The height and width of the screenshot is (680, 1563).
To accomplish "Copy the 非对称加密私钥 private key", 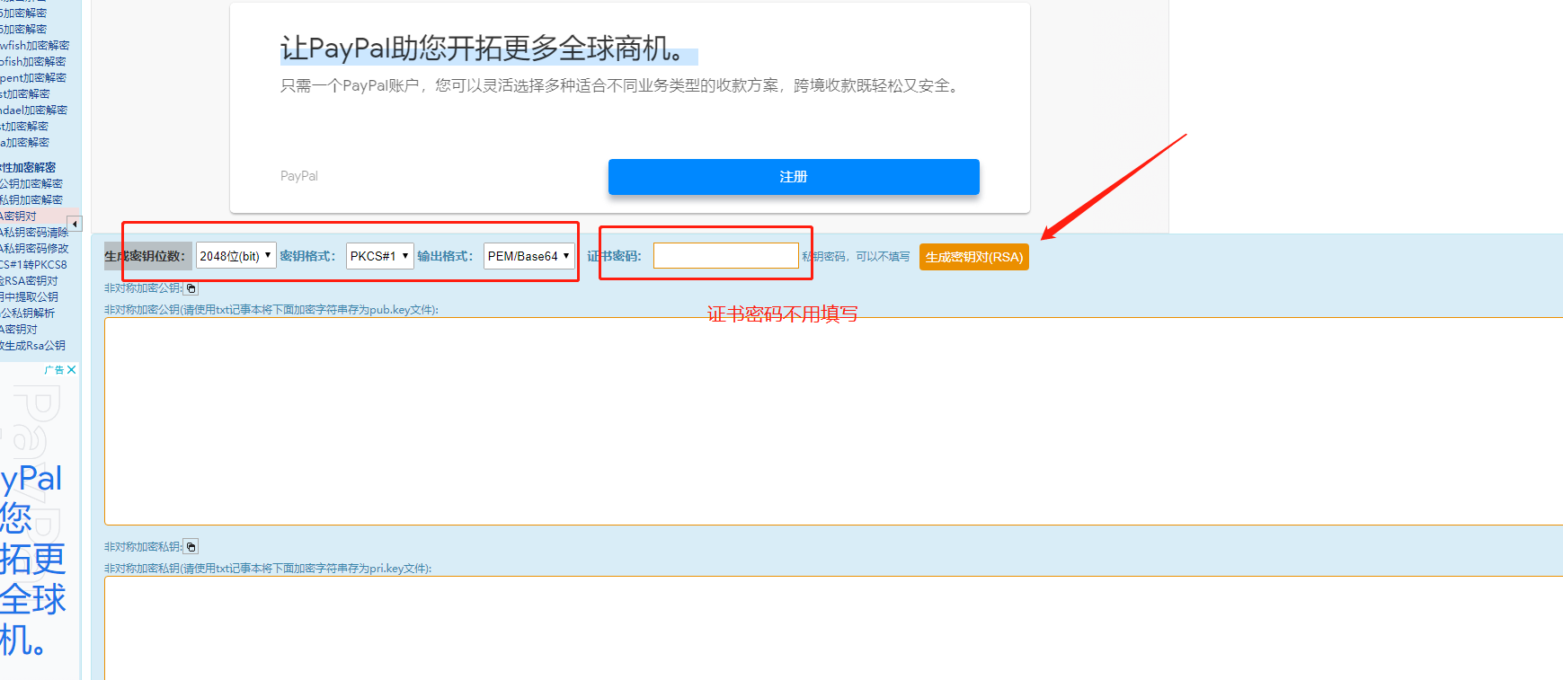I will click(191, 547).
